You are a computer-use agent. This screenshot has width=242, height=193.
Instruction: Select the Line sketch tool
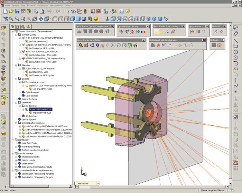pyautogui.click(x=236, y=41)
